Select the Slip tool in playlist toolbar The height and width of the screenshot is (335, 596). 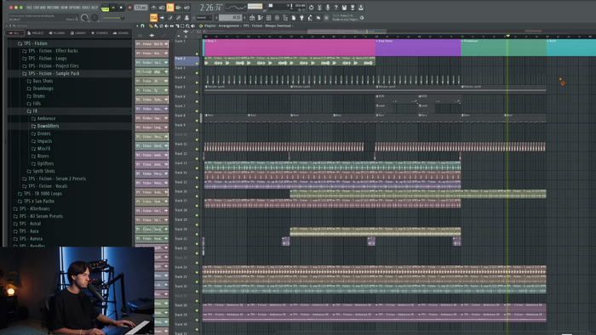point(172,26)
